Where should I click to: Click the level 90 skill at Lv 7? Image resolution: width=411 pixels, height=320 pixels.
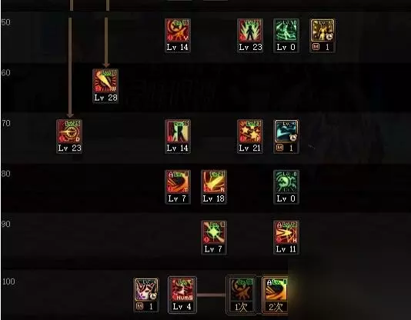click(214, 237)
